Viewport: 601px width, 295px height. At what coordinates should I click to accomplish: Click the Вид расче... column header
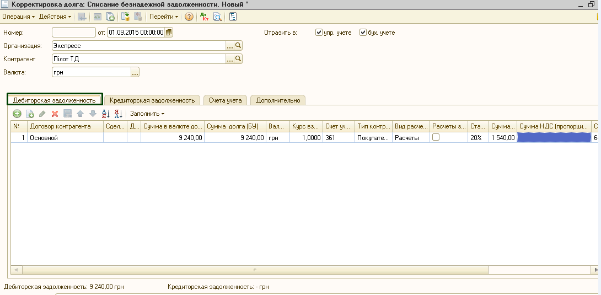tap(411, 126)
